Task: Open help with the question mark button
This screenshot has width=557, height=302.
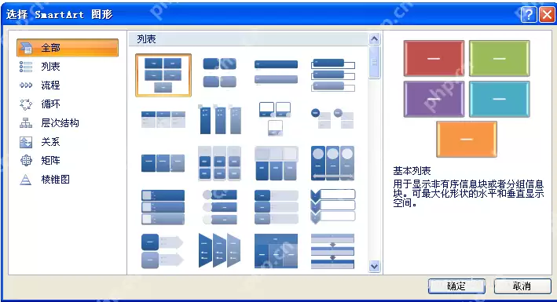Action: tap(529, 15)
